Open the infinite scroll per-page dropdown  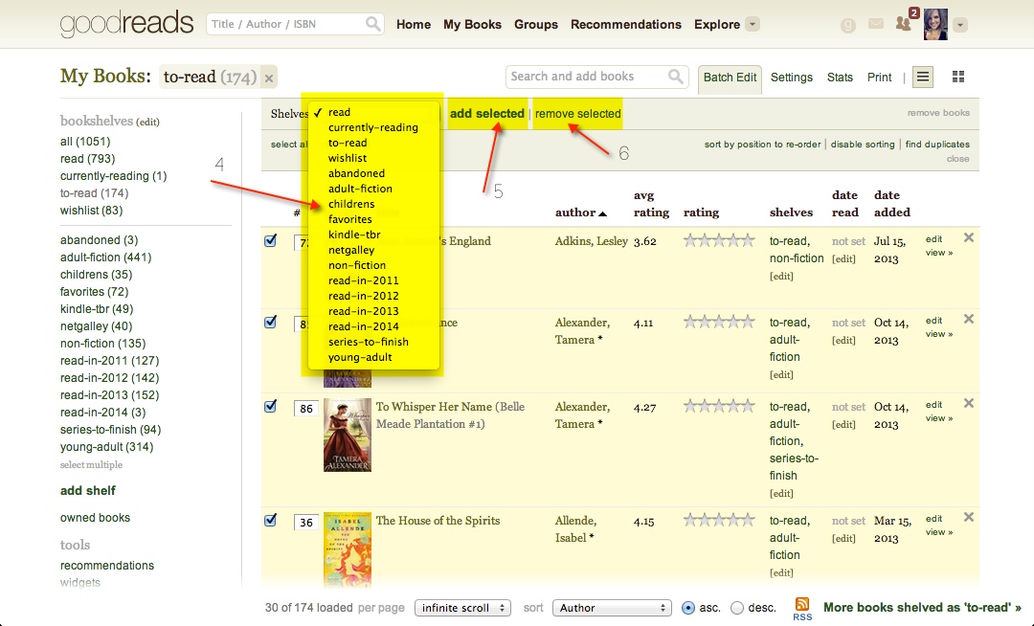click(x=462, y=607)
